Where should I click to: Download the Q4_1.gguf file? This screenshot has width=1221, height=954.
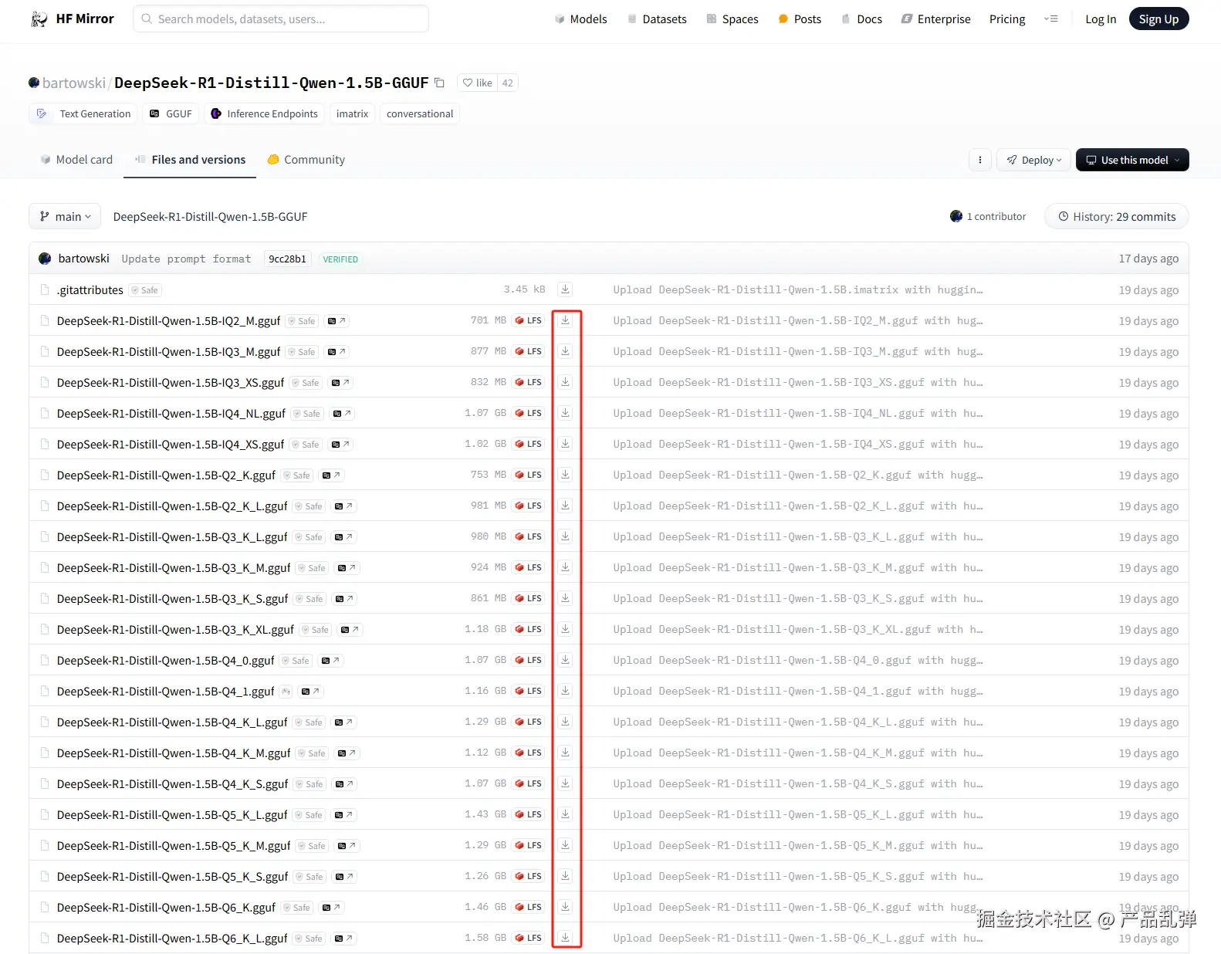[x=565, y=691]
